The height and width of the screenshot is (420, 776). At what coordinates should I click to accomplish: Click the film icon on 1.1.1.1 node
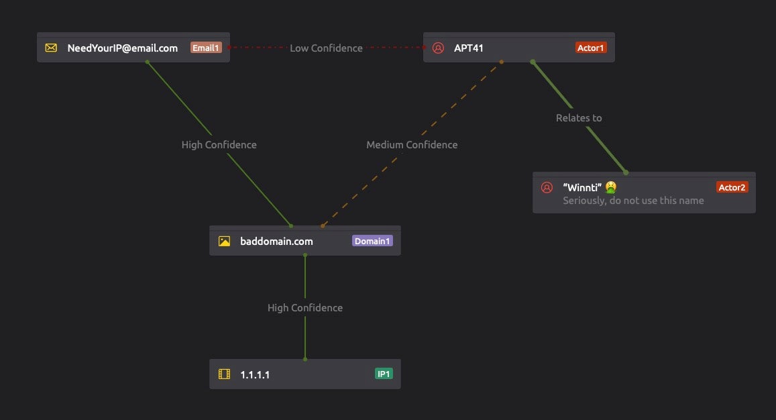224,374
